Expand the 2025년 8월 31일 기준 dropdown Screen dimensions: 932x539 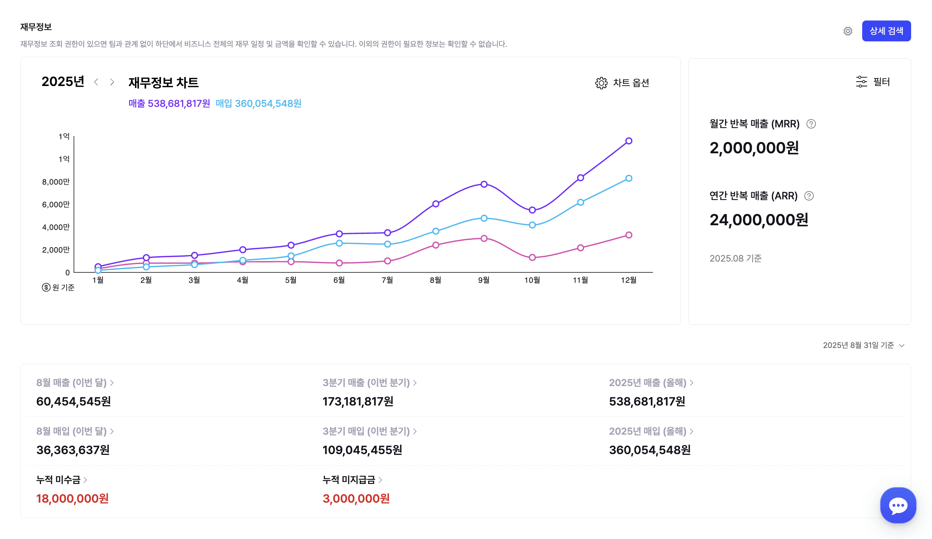pos(864,345)
